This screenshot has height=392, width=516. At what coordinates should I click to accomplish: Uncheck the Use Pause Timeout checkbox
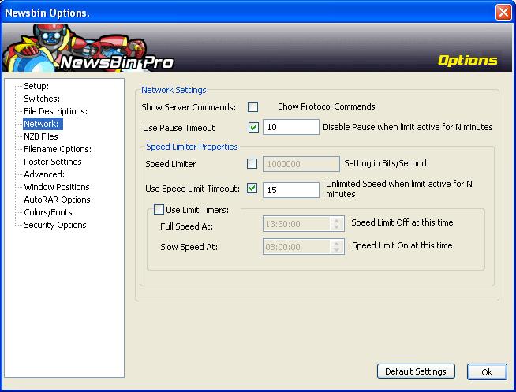point(252,128)
